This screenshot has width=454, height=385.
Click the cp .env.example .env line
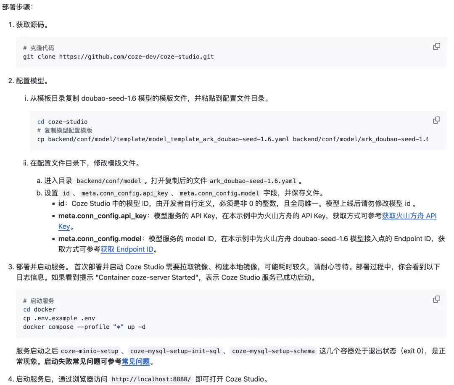(x=59, y=318)
